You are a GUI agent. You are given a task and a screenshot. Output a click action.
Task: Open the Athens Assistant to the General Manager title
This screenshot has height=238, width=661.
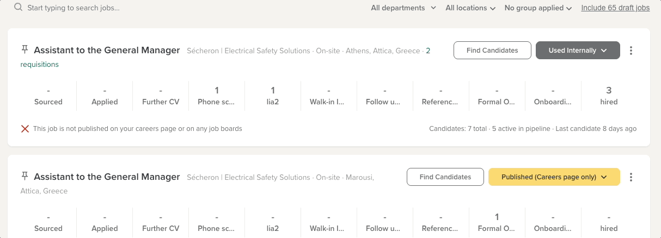[107, 50]
